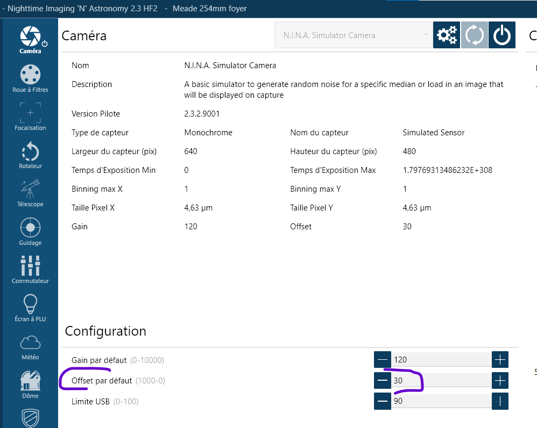537x428 pixels.
Task: Open camera driver settings gears button
Action: pos(447,35)
